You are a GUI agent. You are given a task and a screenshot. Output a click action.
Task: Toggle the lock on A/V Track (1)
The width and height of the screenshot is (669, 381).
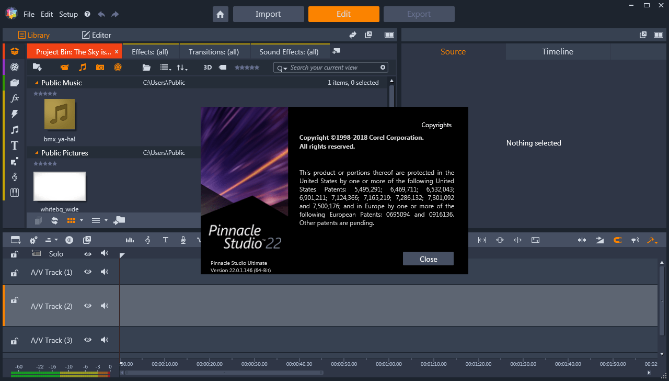(x=15, y=273)
